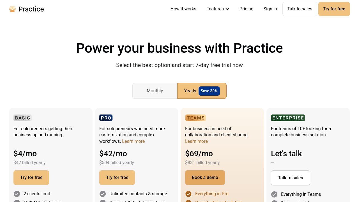359x202 pixels.
Task: Start Basic plan with Try for free
Action: 31,178
